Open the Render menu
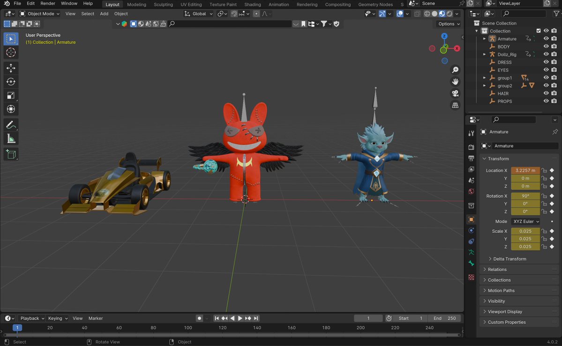This screenshot has width=562, height=346. [48, 3]
